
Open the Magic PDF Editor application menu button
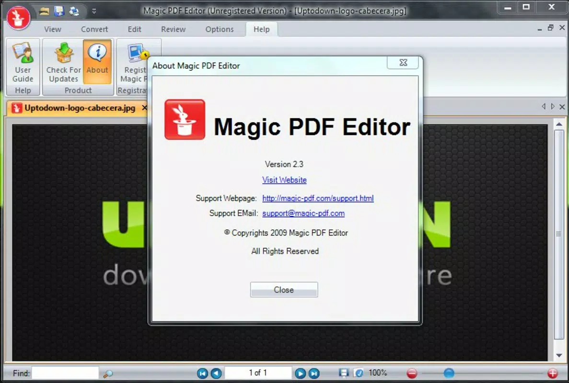18,18
